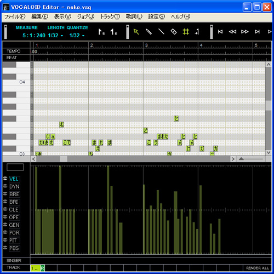
Task: Click the RENDER ALL button
Action: (258, 268)
